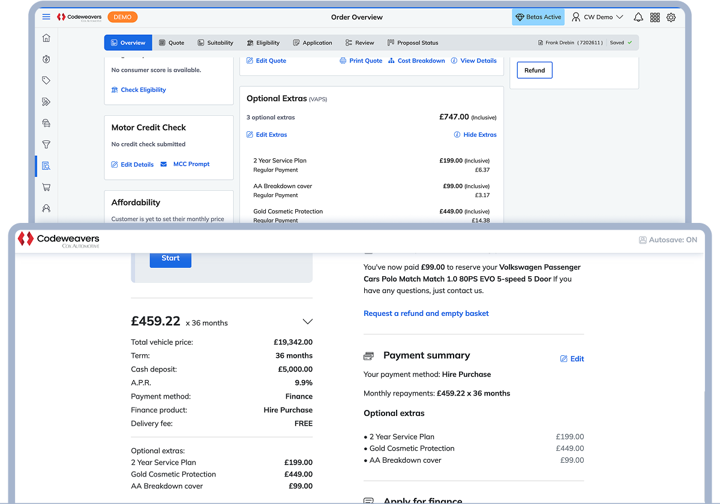Click the Check Eligibility link

pyautogui.click(x=143, y=90)
